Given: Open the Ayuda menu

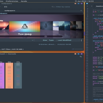Looking at the screenshot, I should click(24, 1).
